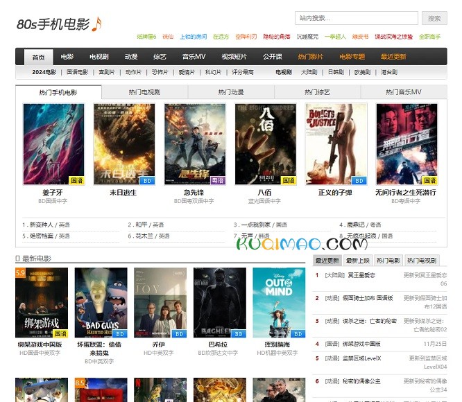Click the 诛仙 hot keyword link
The width and height of the screenshot is (462, 402).
click(168, 37)
